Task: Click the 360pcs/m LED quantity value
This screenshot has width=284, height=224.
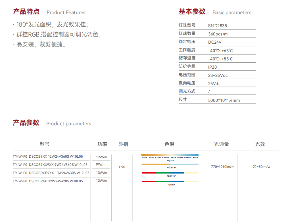Action: [218, 34]
